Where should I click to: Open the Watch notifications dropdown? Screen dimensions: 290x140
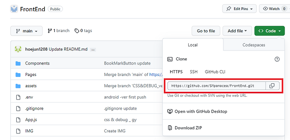tap(275, 8)
